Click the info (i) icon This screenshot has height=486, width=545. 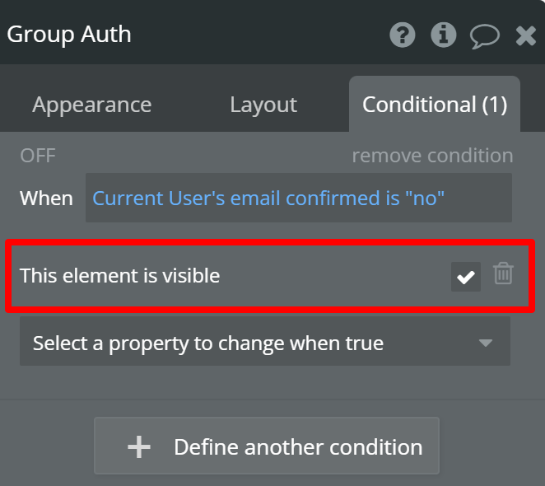coord(443,35)
